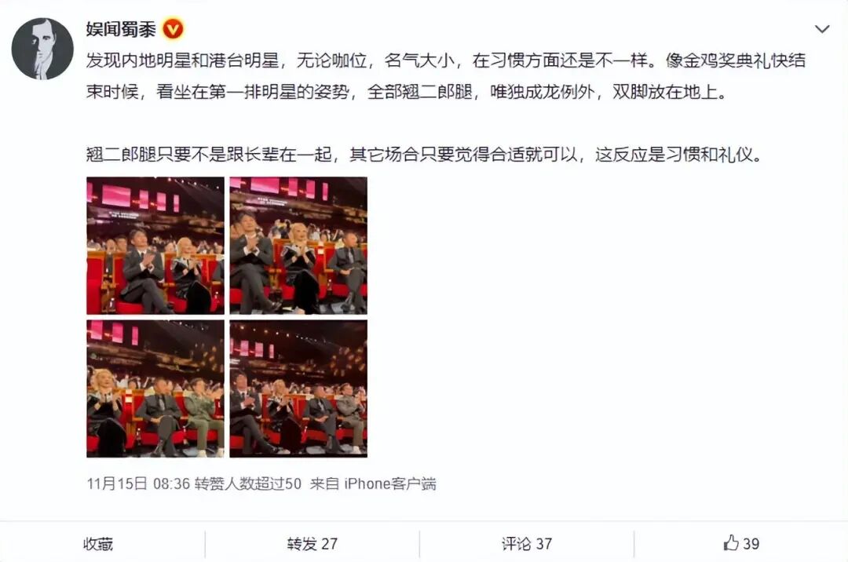Click the orange verified V badge
The image size is (848, 562).
173,28
